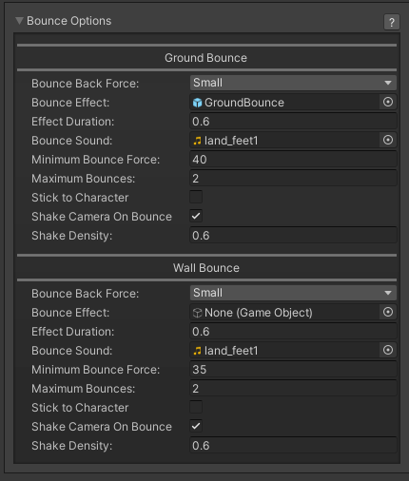This screenshot has width=409, height=481.
Task: Click Ground Bounce Minimum Bounce Force field
Action: click(293, 160)
